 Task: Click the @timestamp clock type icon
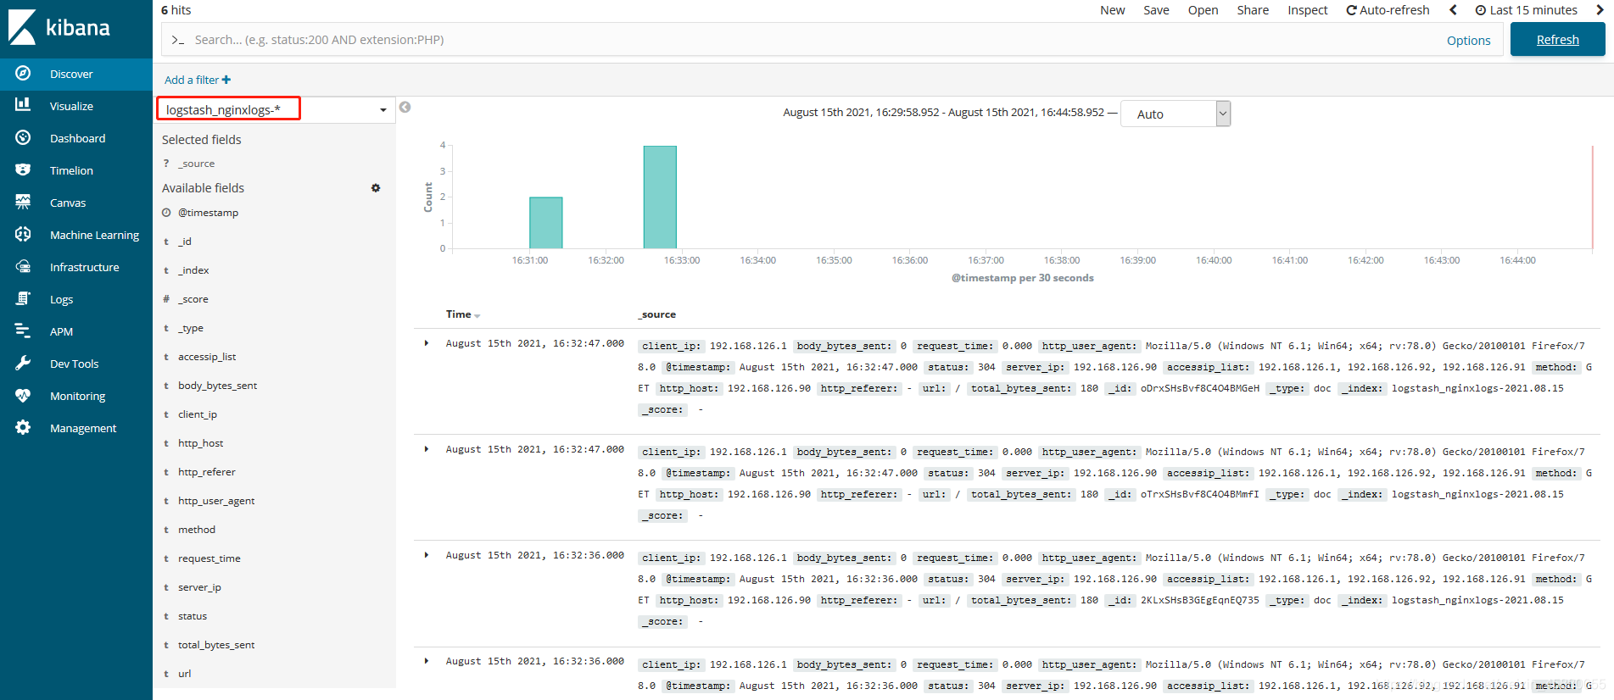pos(166,213)
